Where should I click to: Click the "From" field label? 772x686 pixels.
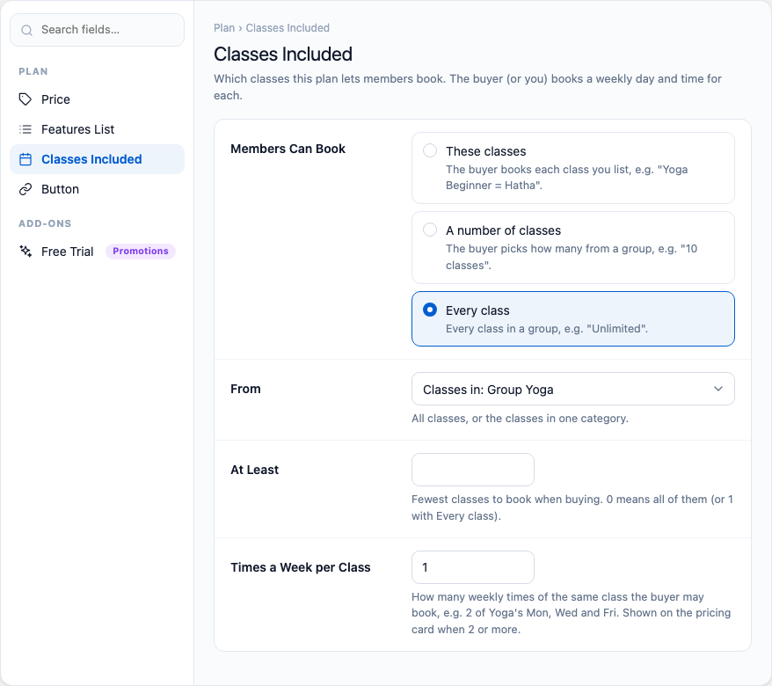click(245, 389)
